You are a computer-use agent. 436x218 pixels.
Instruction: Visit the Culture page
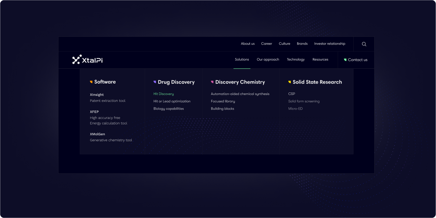pos(284,44)
